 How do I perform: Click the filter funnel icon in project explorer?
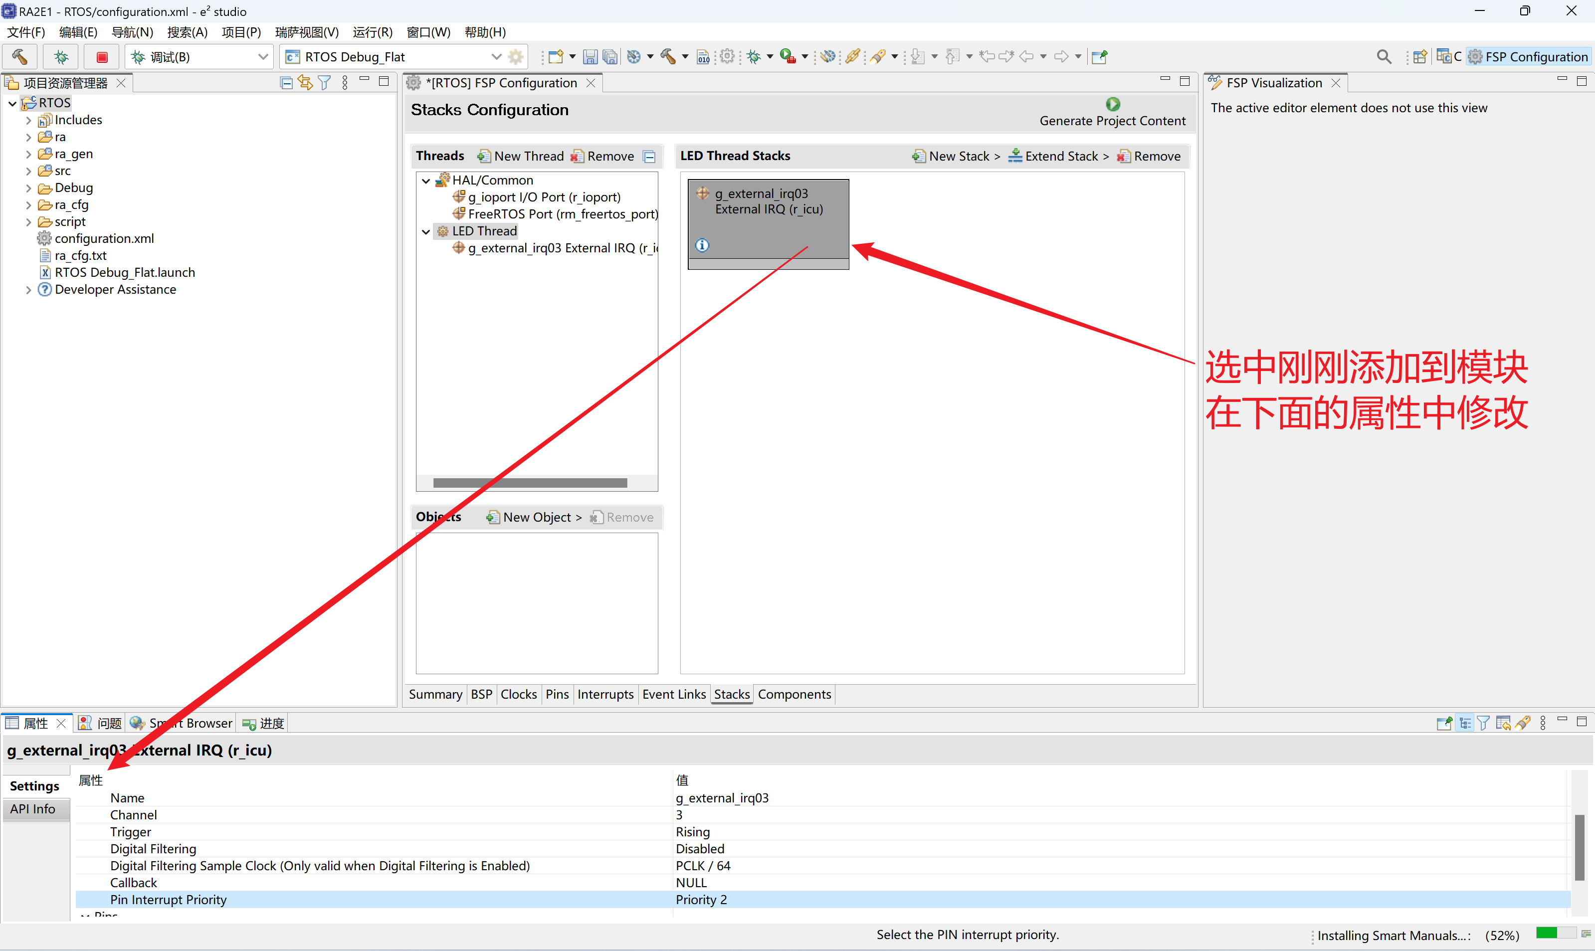(324, 83)
